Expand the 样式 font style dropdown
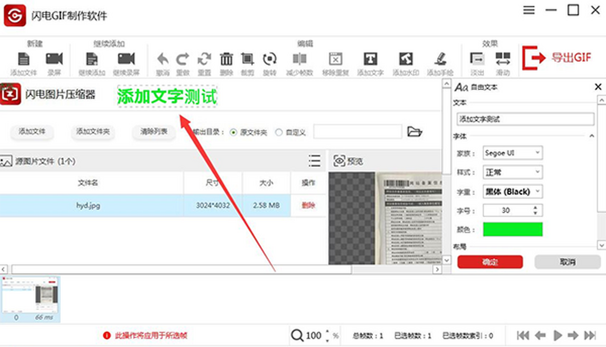This screenshot has width=606, height=347. pos(512,172)
